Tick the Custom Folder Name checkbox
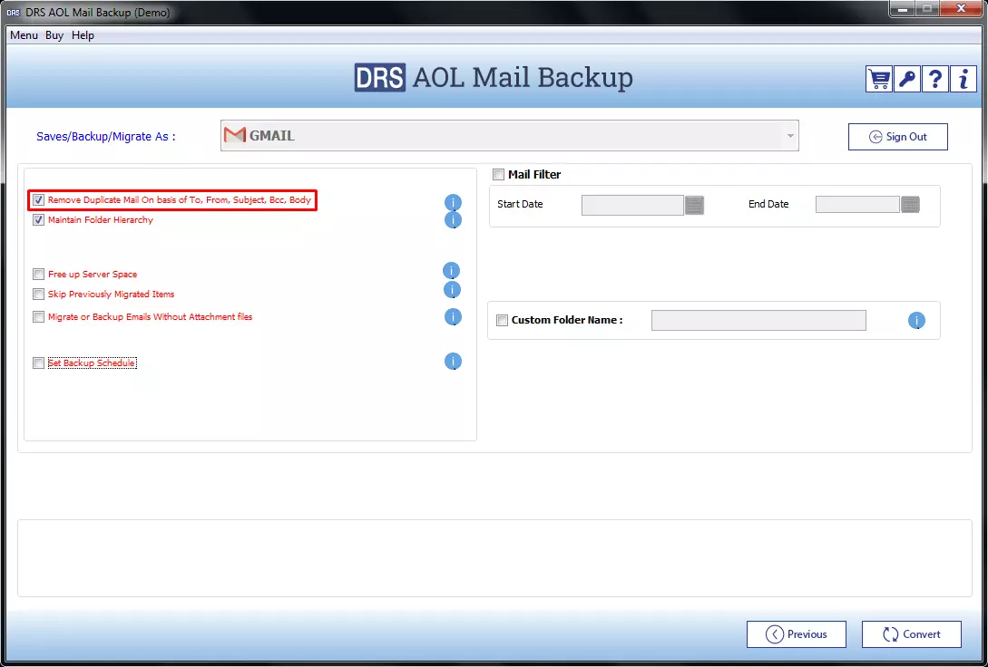This screenshot has width=988, height=667. click(502, 321)
